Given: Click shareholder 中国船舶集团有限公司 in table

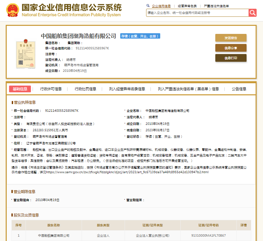Looking at the screenshot, I should coord(54,236).
